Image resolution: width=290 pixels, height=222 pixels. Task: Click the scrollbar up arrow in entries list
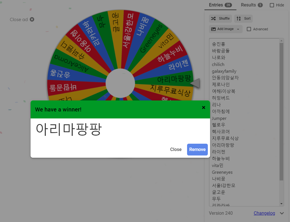[282, 40]
